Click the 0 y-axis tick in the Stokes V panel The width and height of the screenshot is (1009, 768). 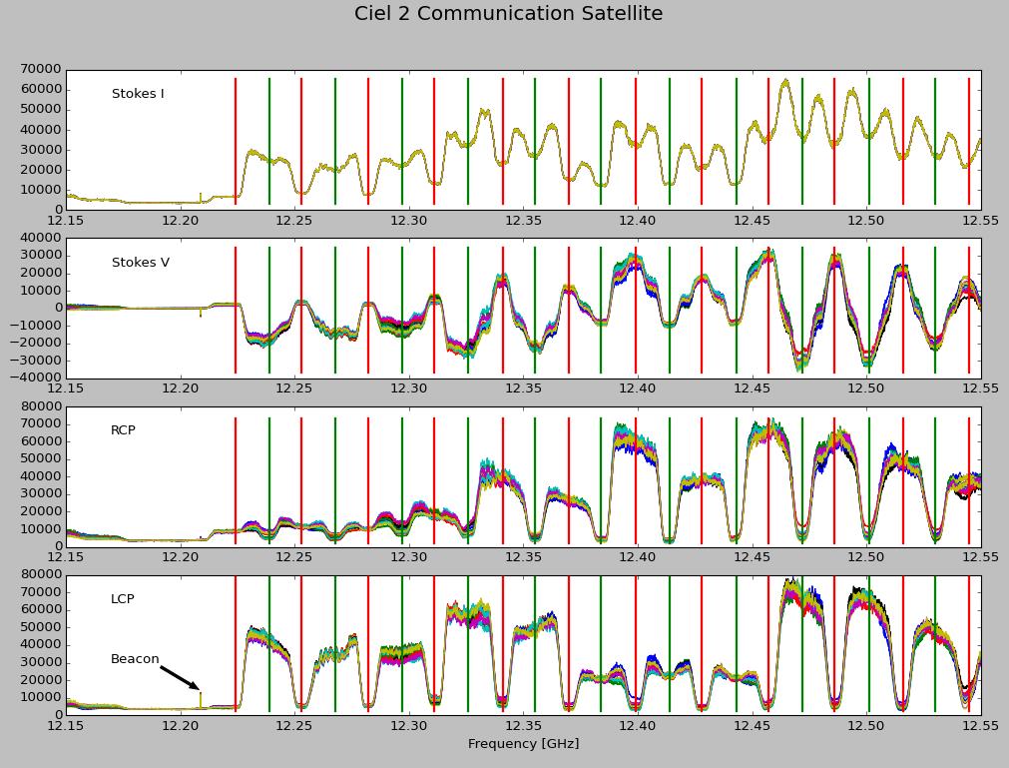[57, 309]
